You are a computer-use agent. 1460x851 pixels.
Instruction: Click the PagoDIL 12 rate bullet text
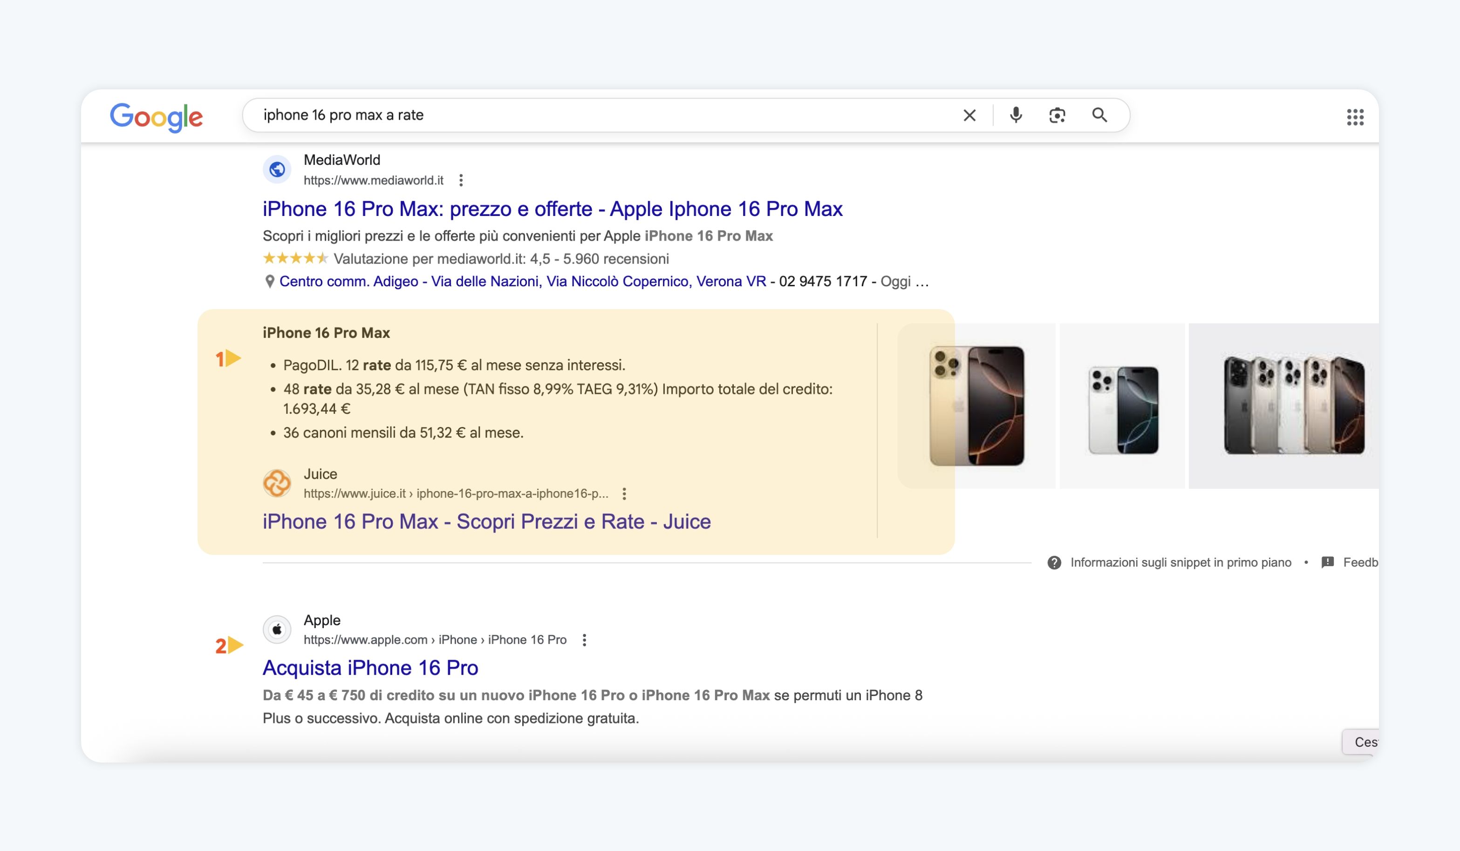[x=454, y=365]
